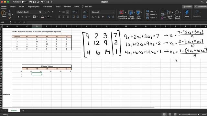Screen dimensions: 207x116
Task: Click the Paste clipboard icon
Action: pyautogui.click(x=4, y=13)
